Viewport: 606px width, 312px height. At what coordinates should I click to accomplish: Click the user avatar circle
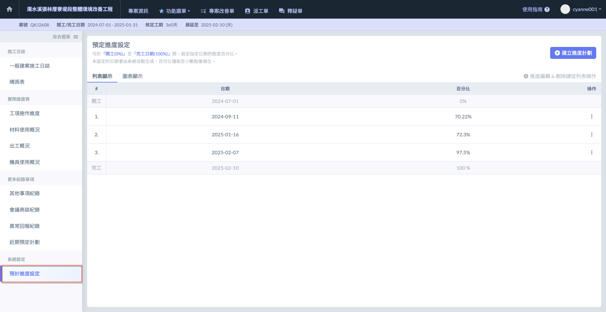[565, 9]
